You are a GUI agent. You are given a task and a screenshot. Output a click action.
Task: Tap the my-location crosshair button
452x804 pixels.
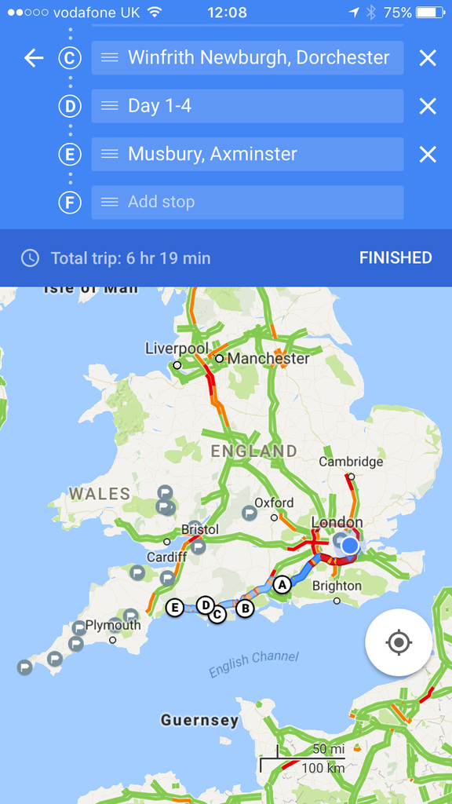pyautogui.click(x=399, y=642)
